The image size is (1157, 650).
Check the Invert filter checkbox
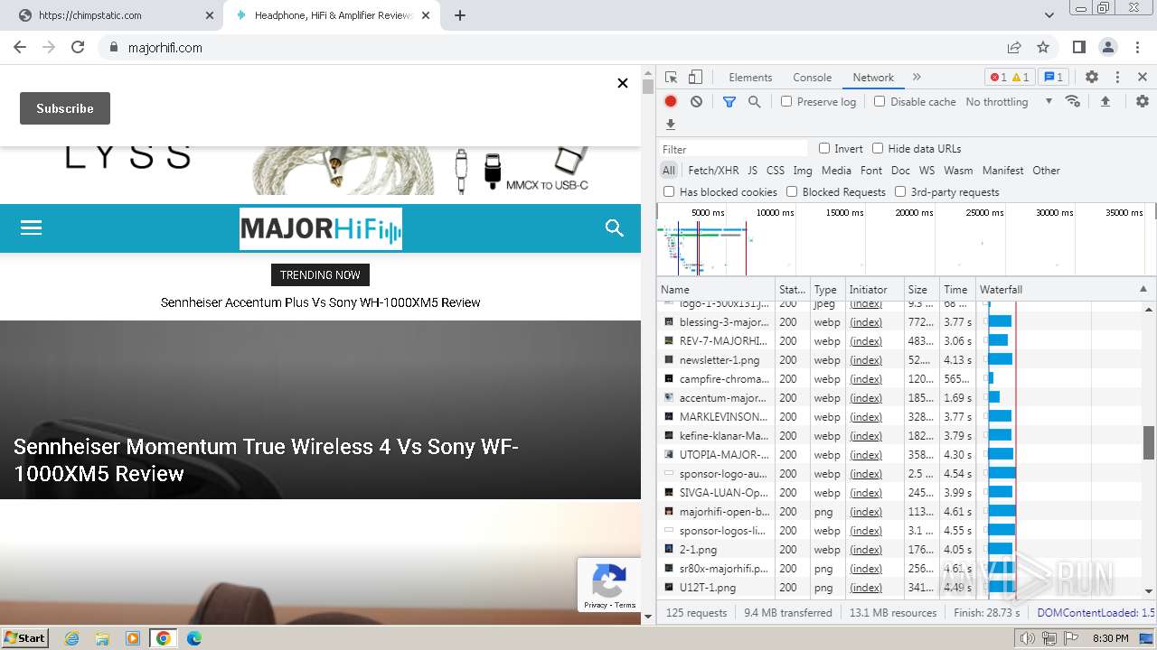pos(824,148)
